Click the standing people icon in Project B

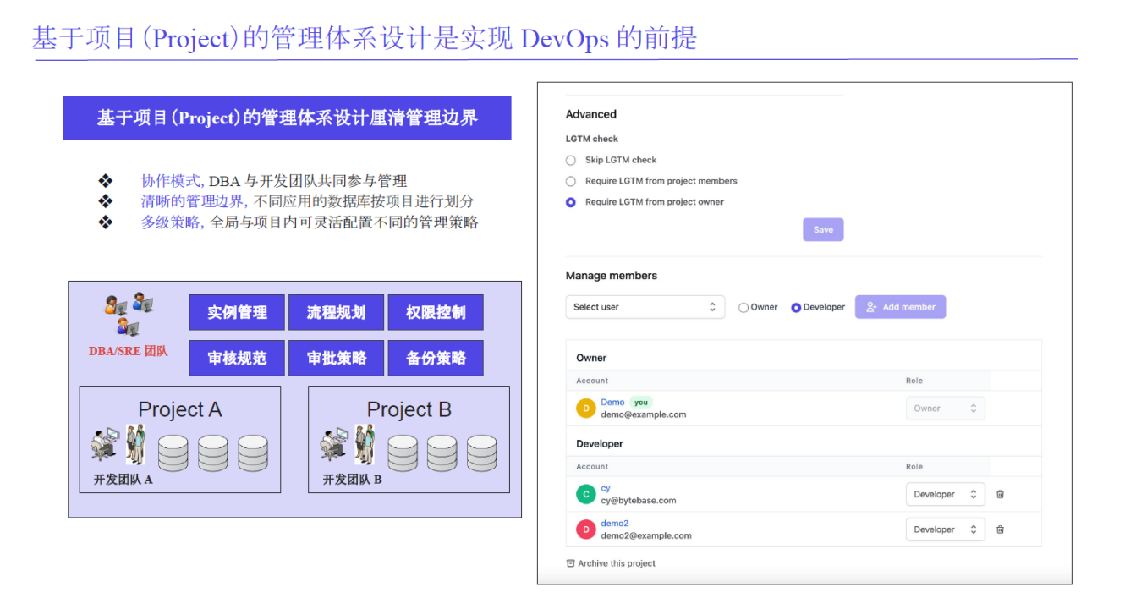(x=365, y=444)
